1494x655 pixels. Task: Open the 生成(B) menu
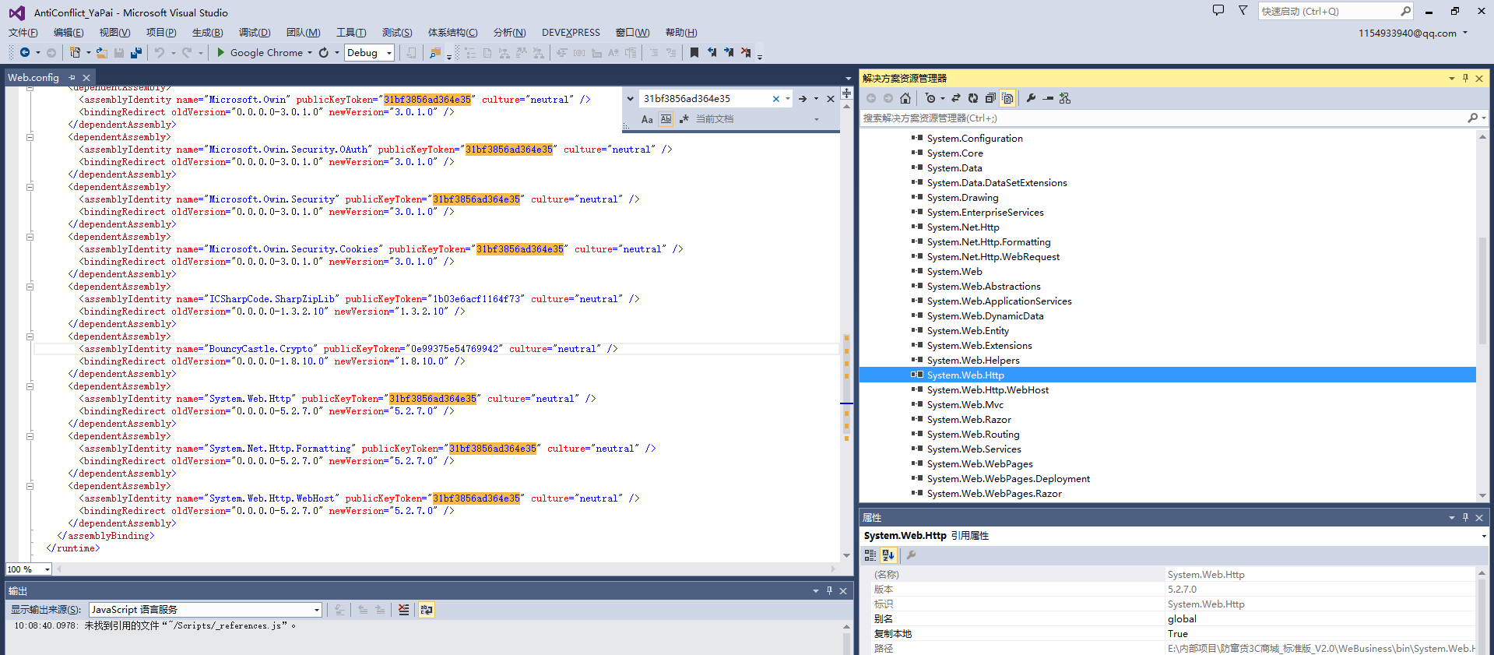click(207, 33)
